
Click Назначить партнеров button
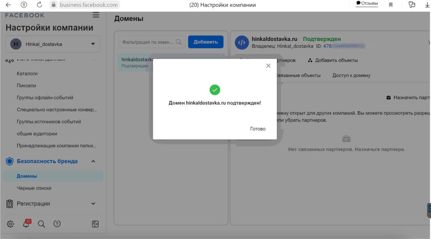click(408, 98)
